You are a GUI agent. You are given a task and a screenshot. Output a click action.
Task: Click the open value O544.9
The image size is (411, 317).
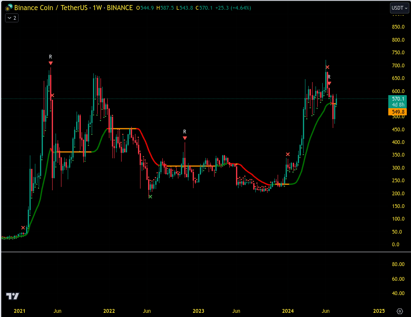pos(145,8)
